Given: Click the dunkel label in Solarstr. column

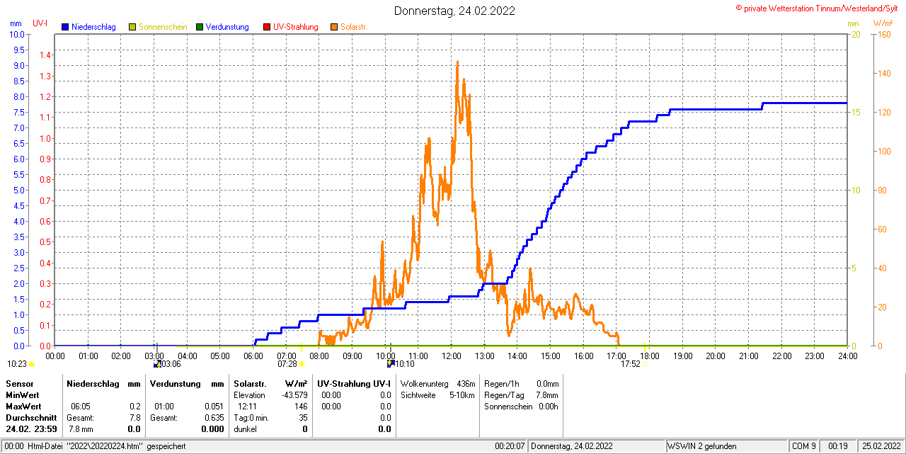Looking at the screenshot, I should pyautogui.click(x=246, y=429).
